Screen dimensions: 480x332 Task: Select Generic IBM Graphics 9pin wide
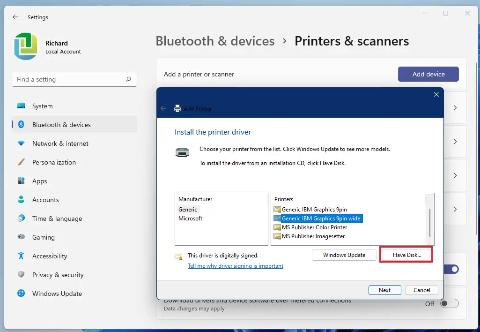321,218
